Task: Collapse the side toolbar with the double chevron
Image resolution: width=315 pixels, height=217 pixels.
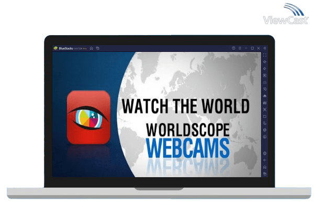Action: pos(265,48)
